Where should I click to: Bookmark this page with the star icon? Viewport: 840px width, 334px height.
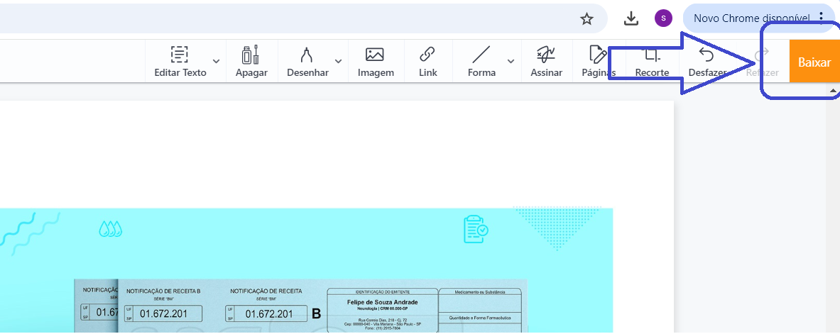(x=587, y=19)
